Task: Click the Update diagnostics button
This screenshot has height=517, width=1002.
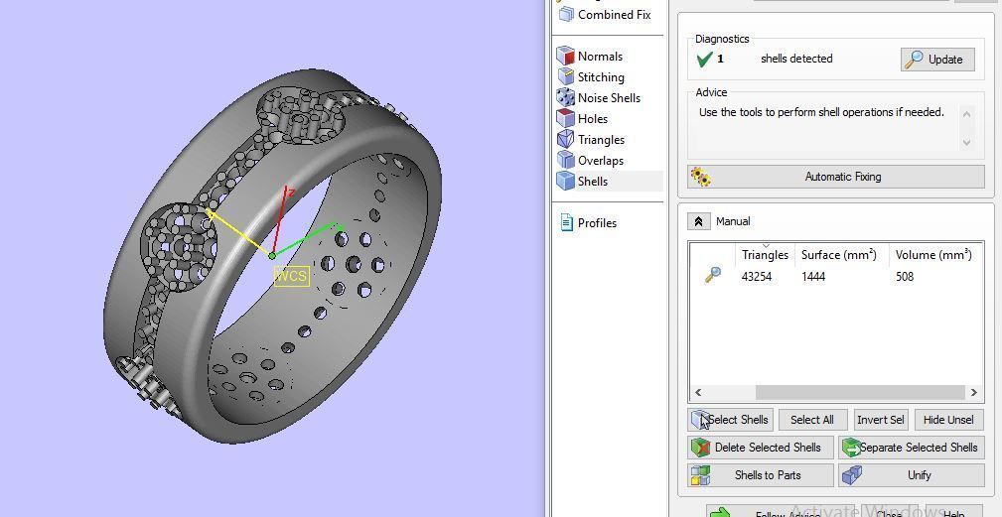Action: (x=937, y=60)
